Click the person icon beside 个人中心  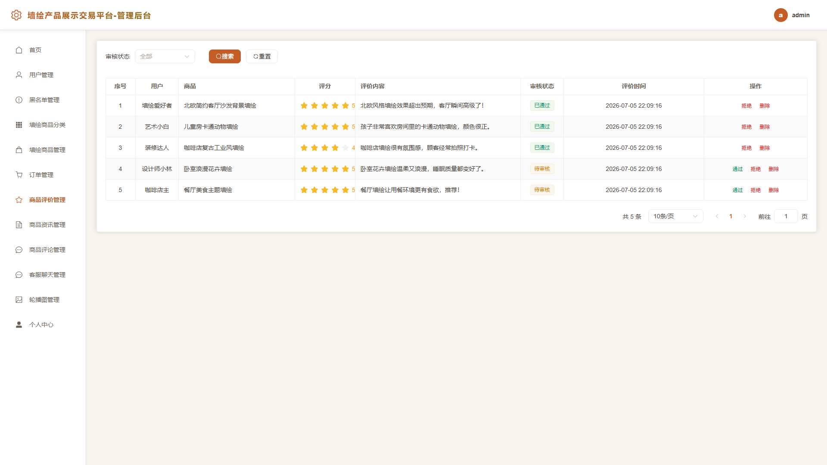click(19, 325)
